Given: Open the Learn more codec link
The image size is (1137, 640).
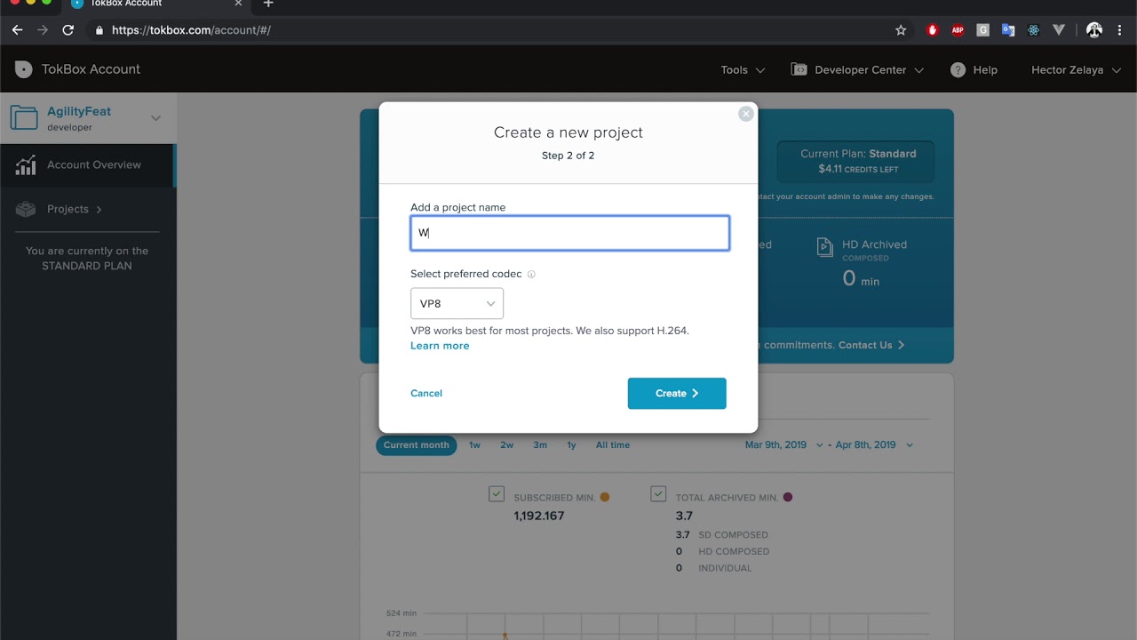Looking at the screenshot, I should click(440, 346).
